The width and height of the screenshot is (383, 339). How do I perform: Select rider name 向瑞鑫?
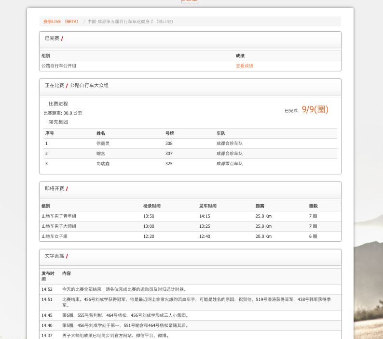click(103, 164)
